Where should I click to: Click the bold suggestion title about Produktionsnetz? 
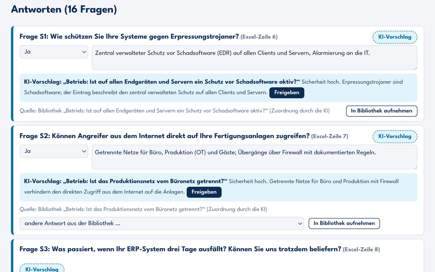point(126,181)
